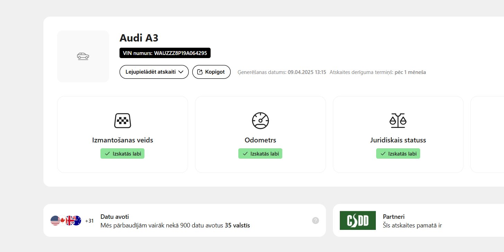Open the Odometrs card title

(x=260, y=140)
